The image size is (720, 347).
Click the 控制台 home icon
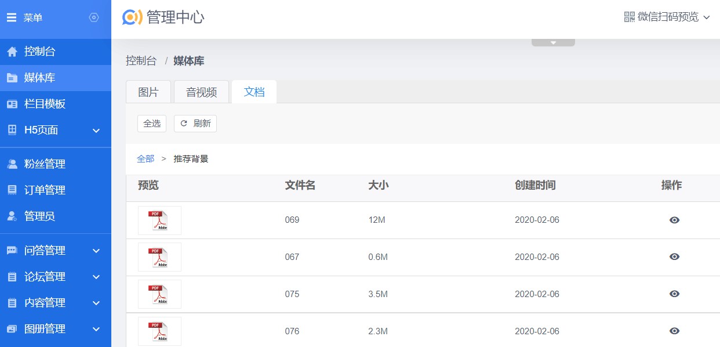12,52
